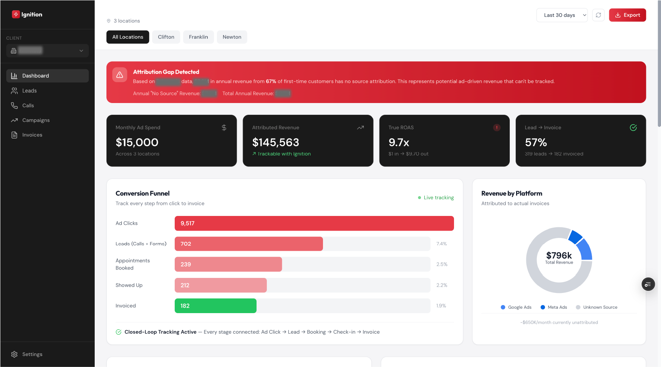Open the Last 30 days dropdown
Viewport: 661px width, 367px height.
click(562, 15)
